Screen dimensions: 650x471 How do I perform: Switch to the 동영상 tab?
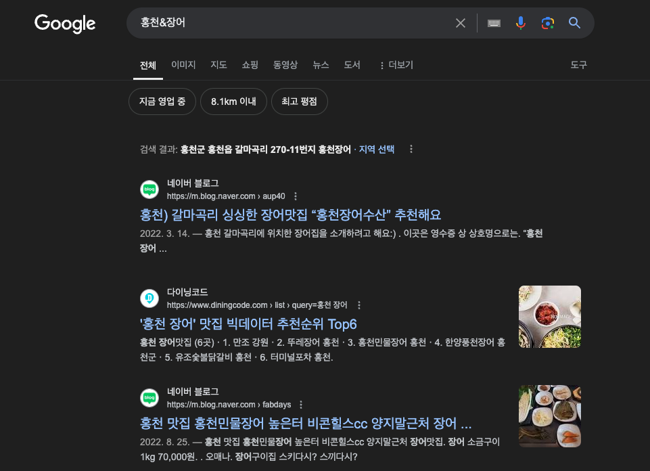click(285, 65)
